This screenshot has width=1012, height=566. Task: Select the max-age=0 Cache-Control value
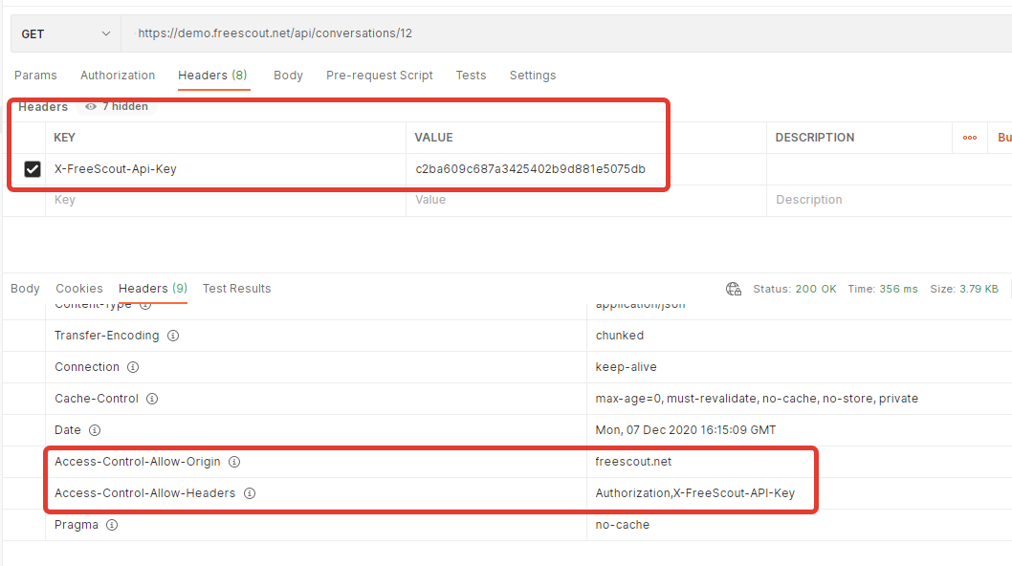point(757,399)
